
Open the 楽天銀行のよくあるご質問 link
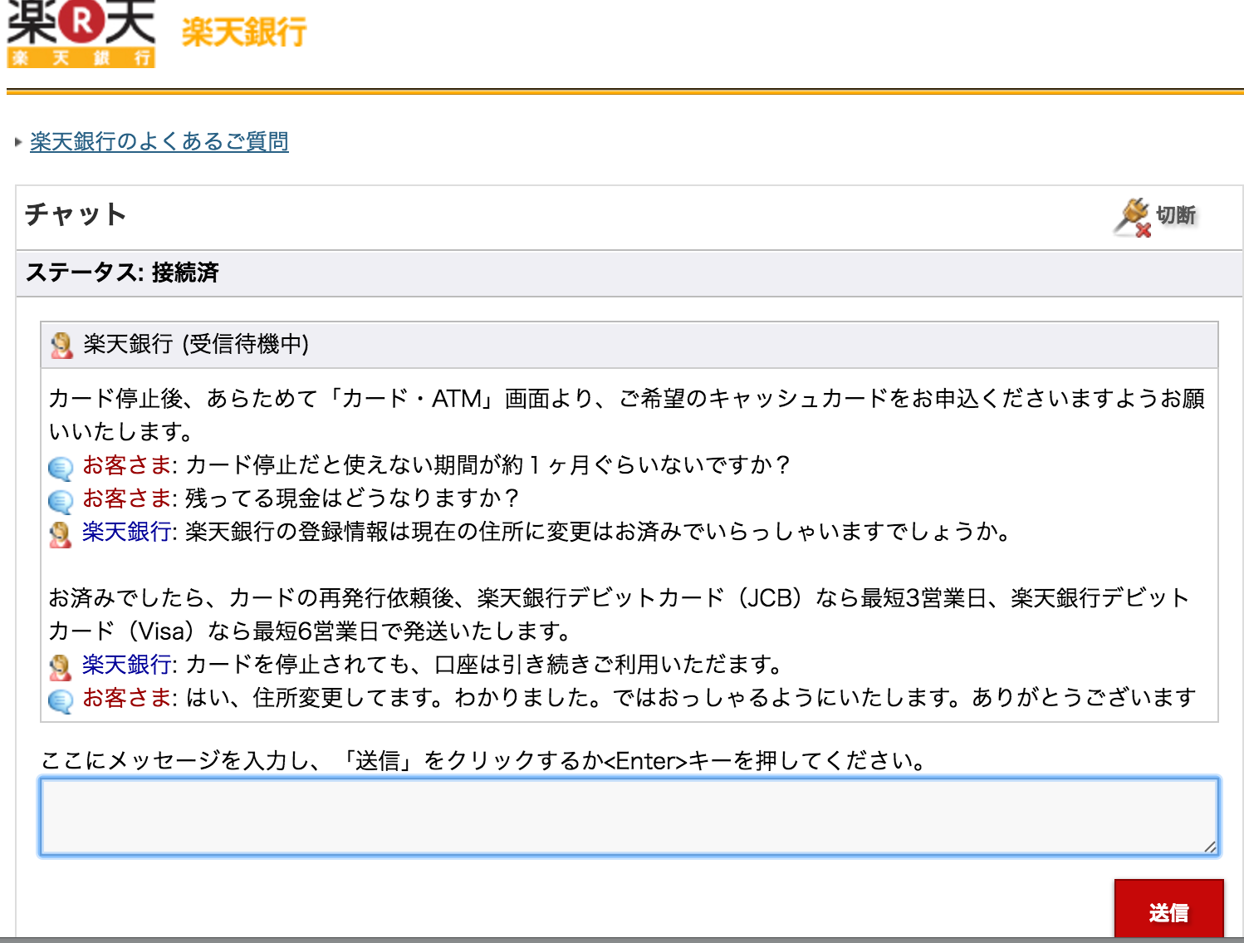click(158, 142)
